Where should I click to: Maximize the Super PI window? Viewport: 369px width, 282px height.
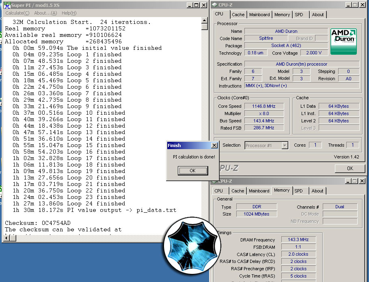(x=196, y=5)
